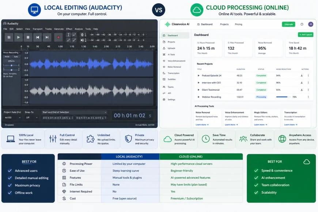This screenshot has width=318, height=212.
Task: Open the Edit menu in Audacity
Action: (x=12, y=29)
